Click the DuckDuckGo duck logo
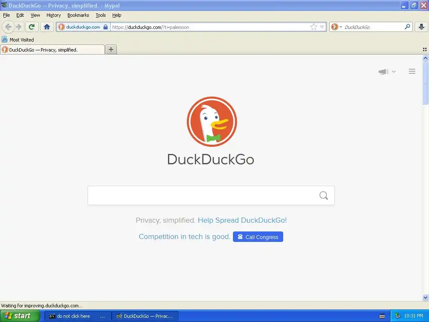 [212, 121]
